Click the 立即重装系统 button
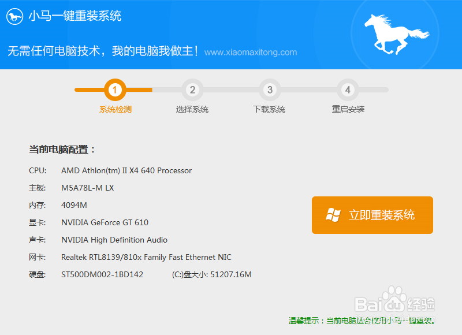 [x=372, y=215]
